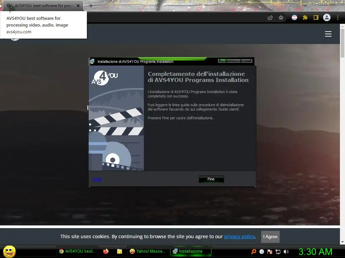Click the striped flag extension icon

pyautogui.click(x=294, y=17)
